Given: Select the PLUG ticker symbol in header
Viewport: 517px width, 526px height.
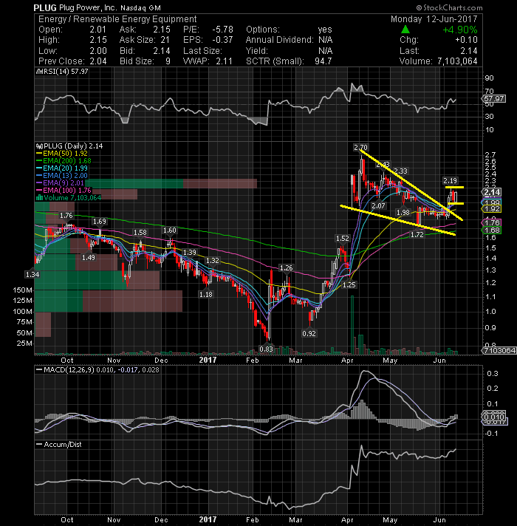Looking at the screenshot, I should [45, 7].
